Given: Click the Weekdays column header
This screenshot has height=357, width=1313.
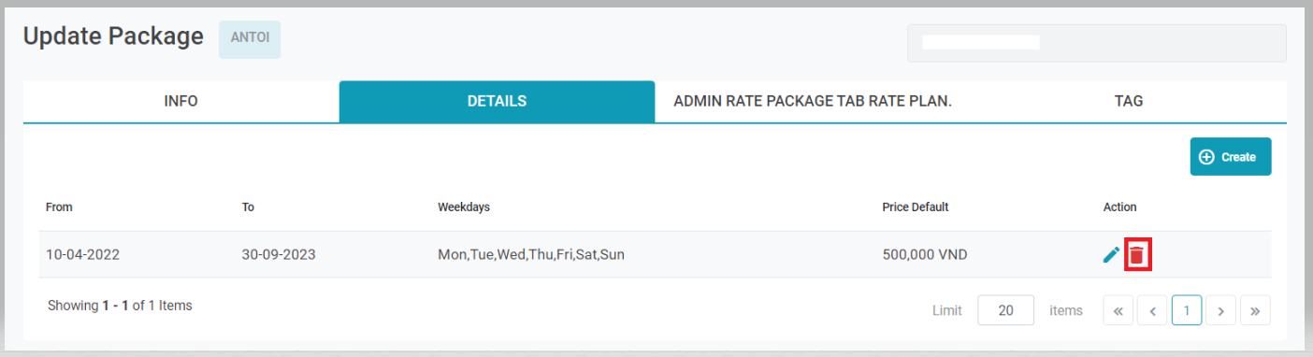Looking at the screenshot, I should (464, 207).
